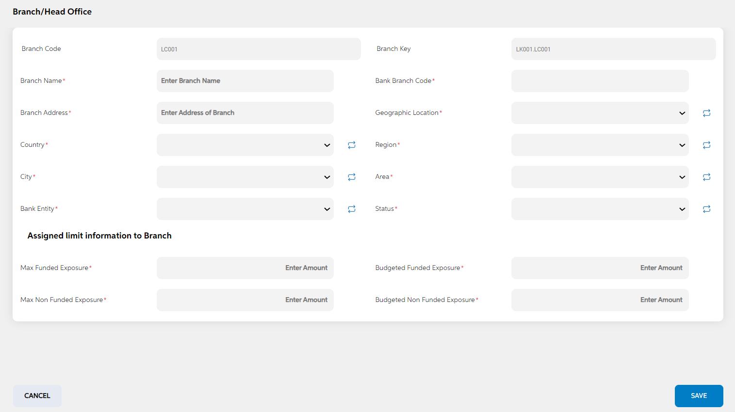The width and height of the screenshot is (735, 412).
Task: Click the CANCEL button
Action: point(37,396)
